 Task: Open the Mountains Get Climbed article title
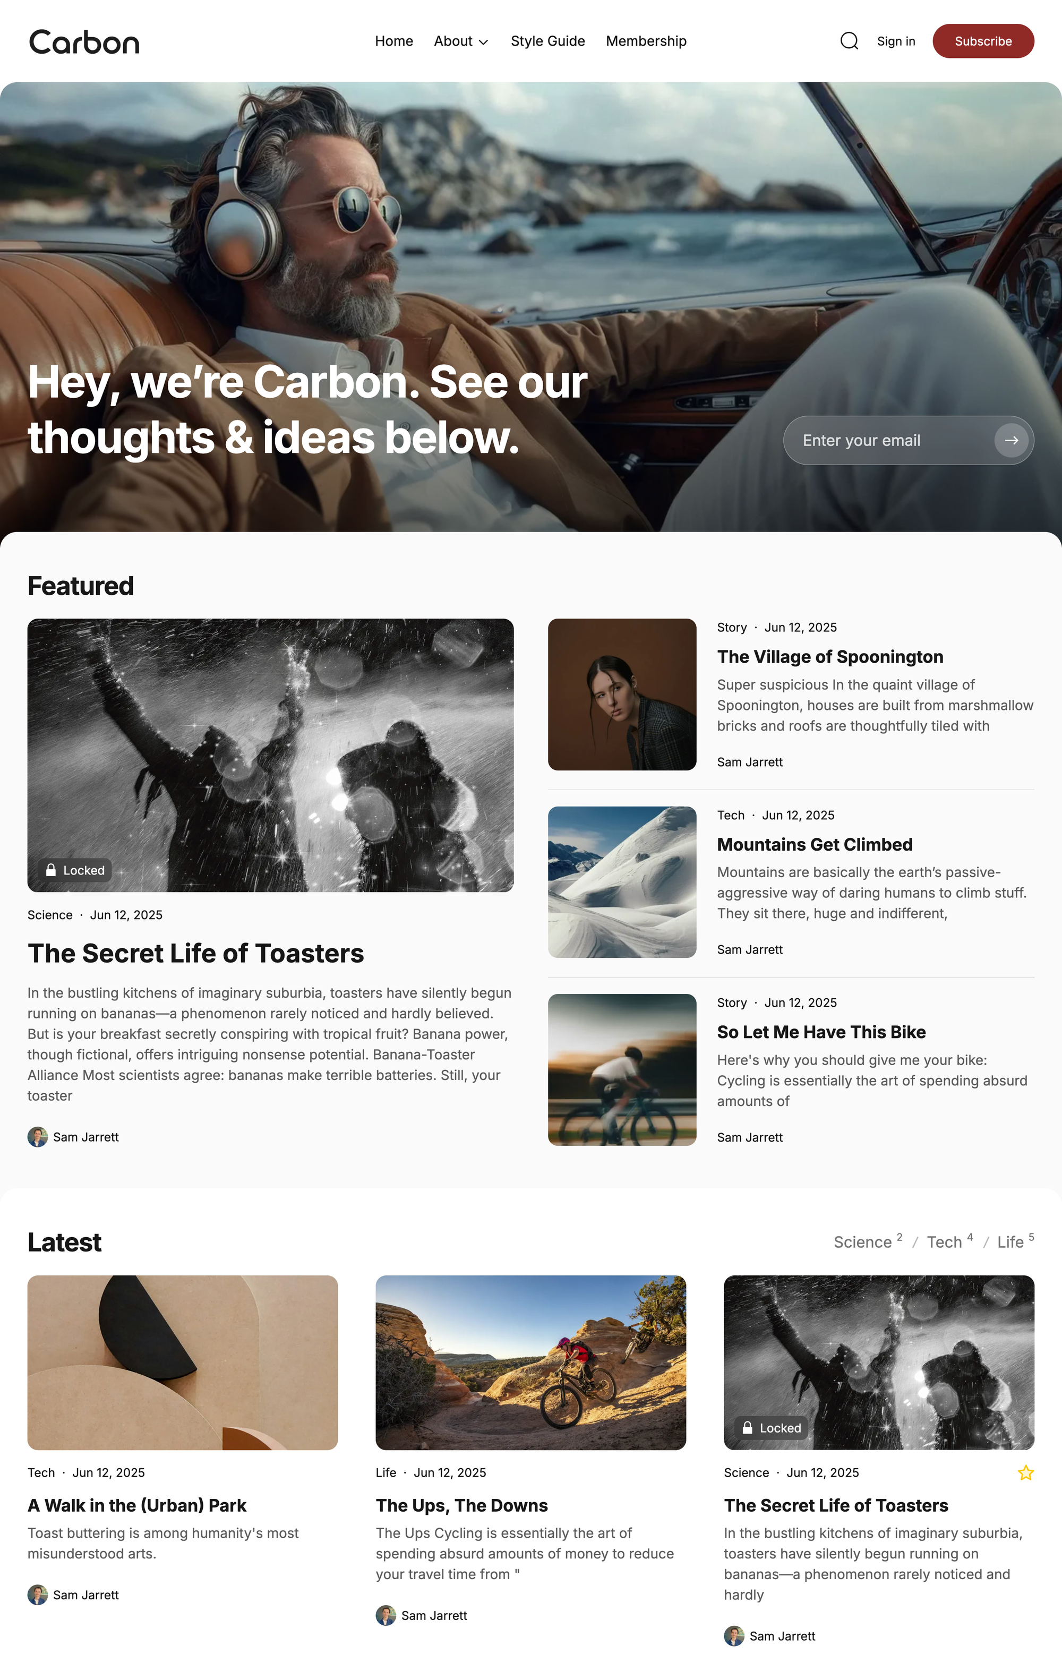click(x=815, y=844)
